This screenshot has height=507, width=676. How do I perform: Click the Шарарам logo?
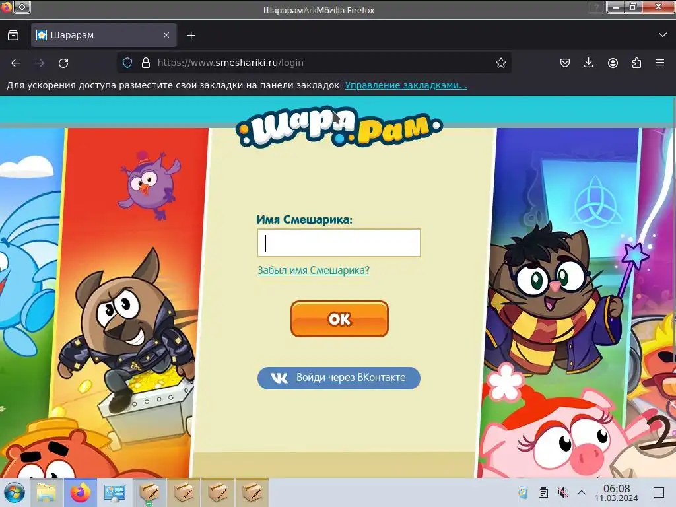pos(339,126)
